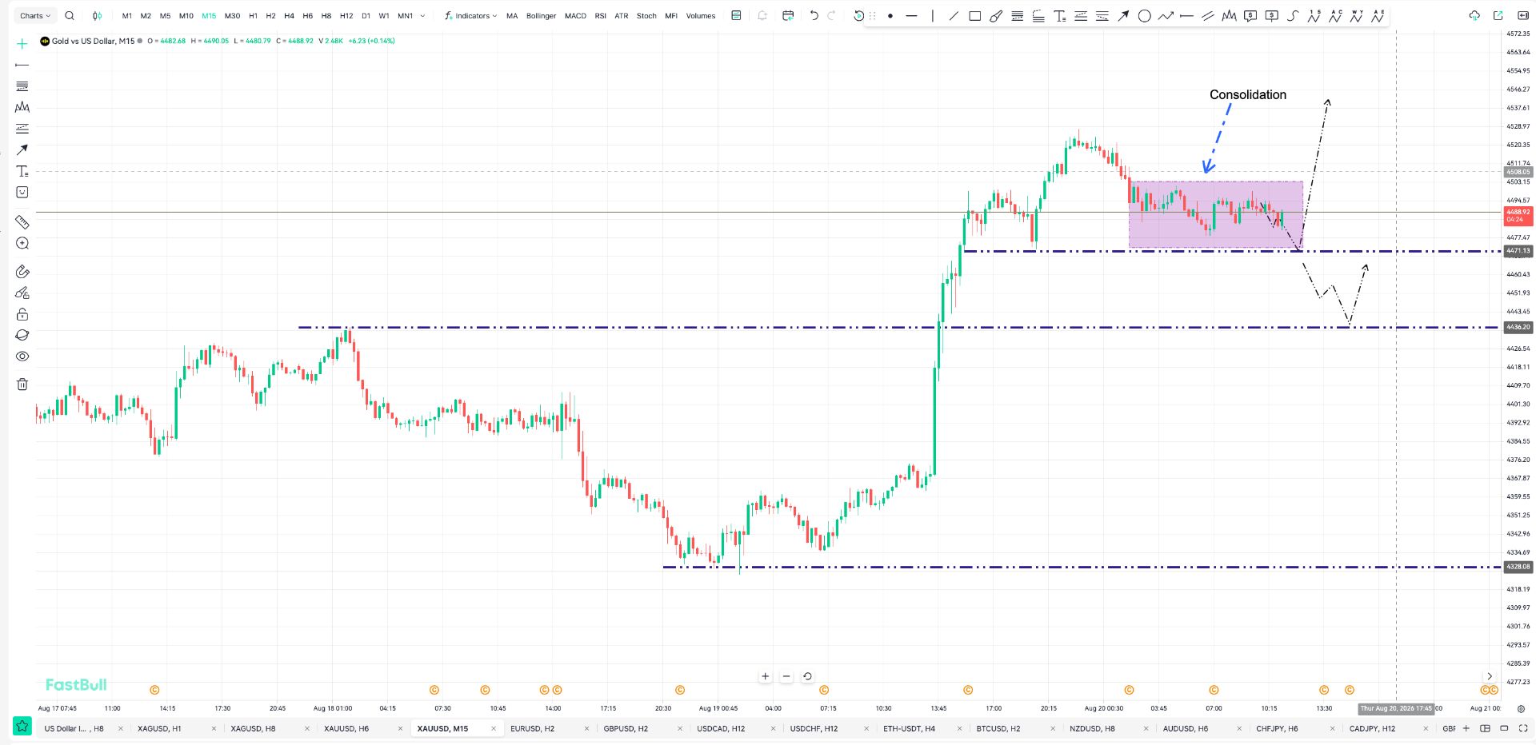Expand more timeframes chevron after MN1
This screenshot has height=745, width=1536.
coord(422,16)
